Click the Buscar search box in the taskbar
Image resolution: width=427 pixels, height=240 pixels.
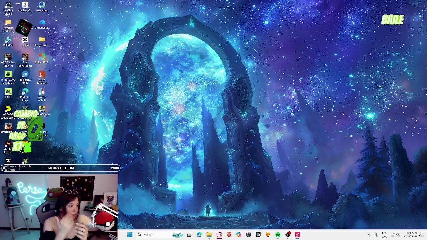(x=160, y=235)
